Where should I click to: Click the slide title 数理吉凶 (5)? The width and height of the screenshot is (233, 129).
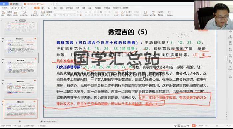coord(127,32)
